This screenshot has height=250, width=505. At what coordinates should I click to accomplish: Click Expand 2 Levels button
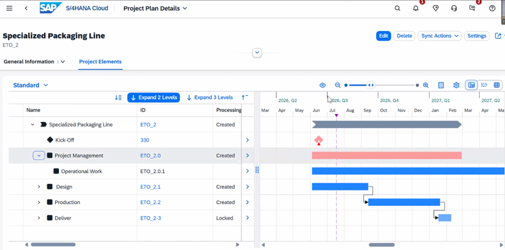pyautogui.click(x=153, y=98)
